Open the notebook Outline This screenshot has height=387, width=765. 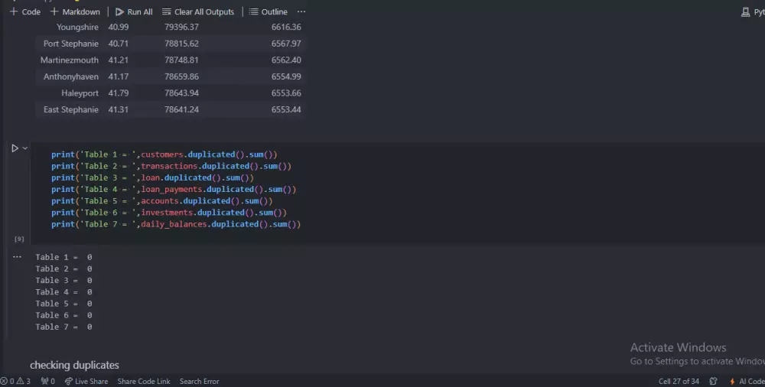(x=269, y=11)
